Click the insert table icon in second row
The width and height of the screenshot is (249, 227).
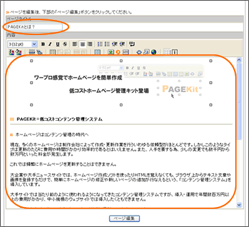[52, 52]
